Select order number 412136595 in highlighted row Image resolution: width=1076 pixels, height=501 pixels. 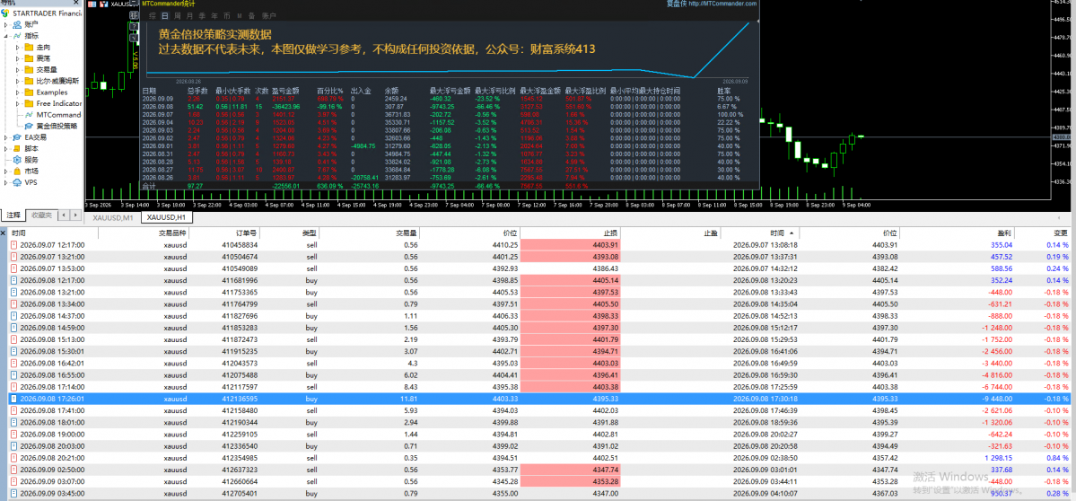coord(240,398)
